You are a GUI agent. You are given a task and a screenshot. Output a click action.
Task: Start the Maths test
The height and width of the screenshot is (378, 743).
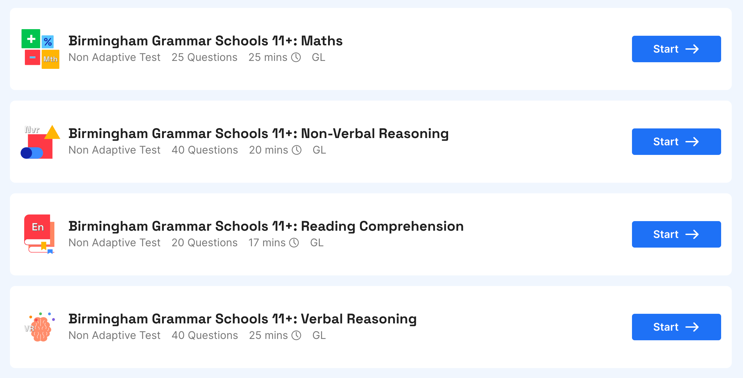point(676,49)
